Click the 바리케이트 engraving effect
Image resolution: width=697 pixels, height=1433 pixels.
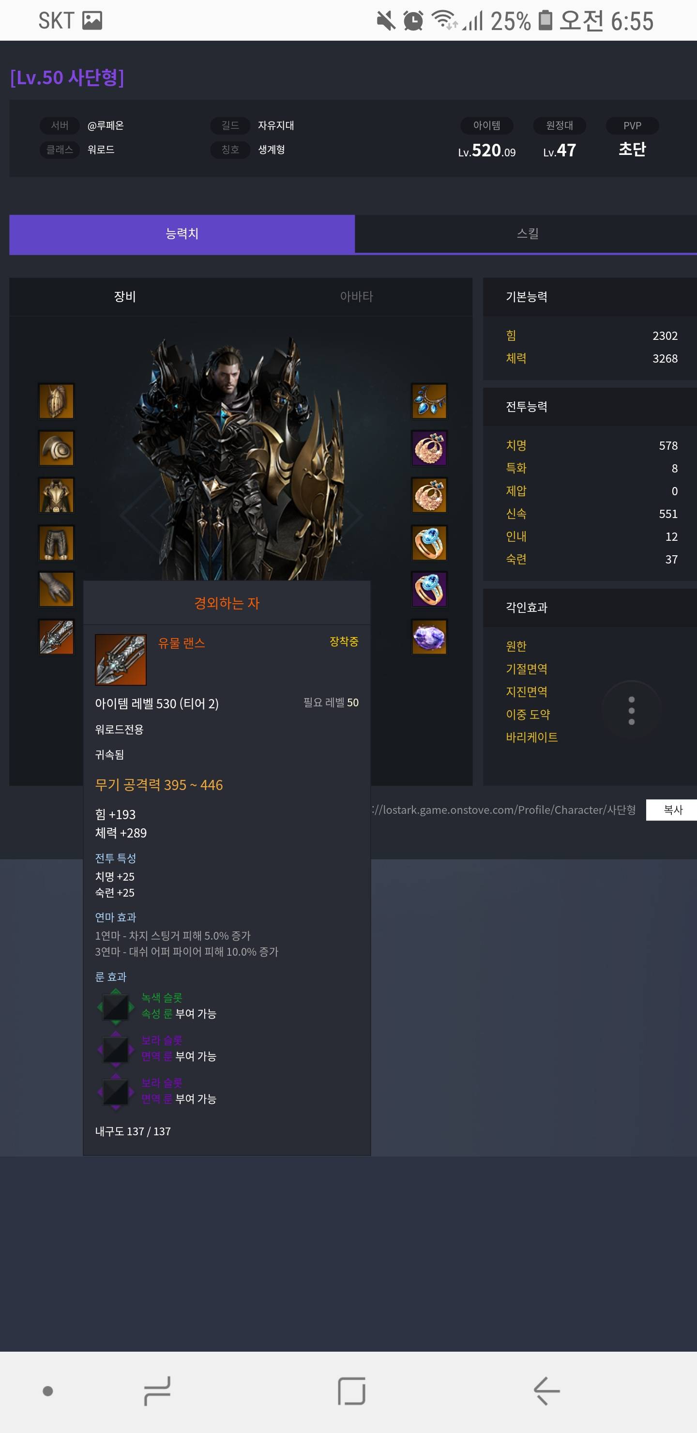(532, 737)
